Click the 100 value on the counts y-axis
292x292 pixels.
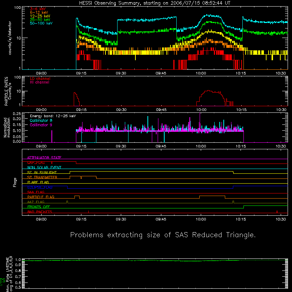click(18, 8)
